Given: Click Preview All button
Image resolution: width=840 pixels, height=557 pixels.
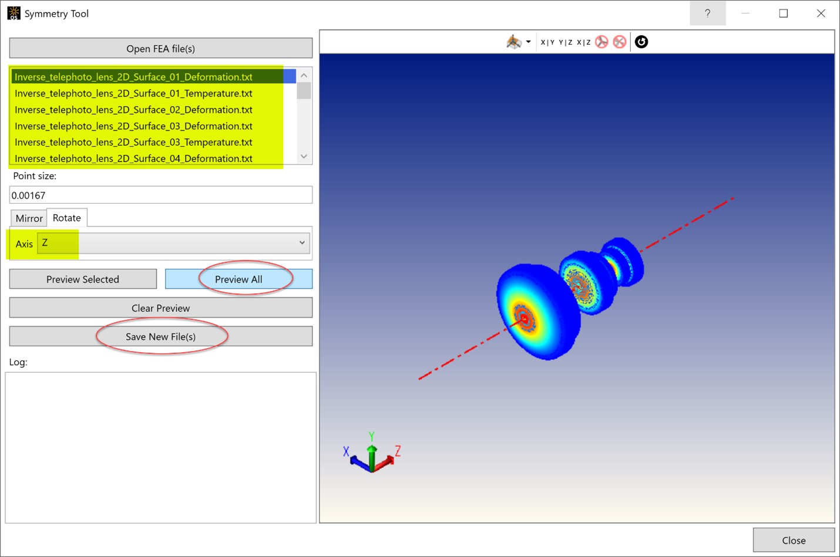Looking at the screenshot, I should 238,279.
